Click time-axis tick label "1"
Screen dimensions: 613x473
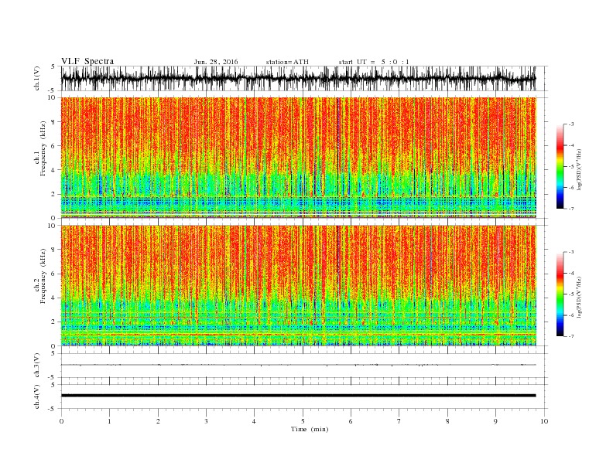coord(109,421)
